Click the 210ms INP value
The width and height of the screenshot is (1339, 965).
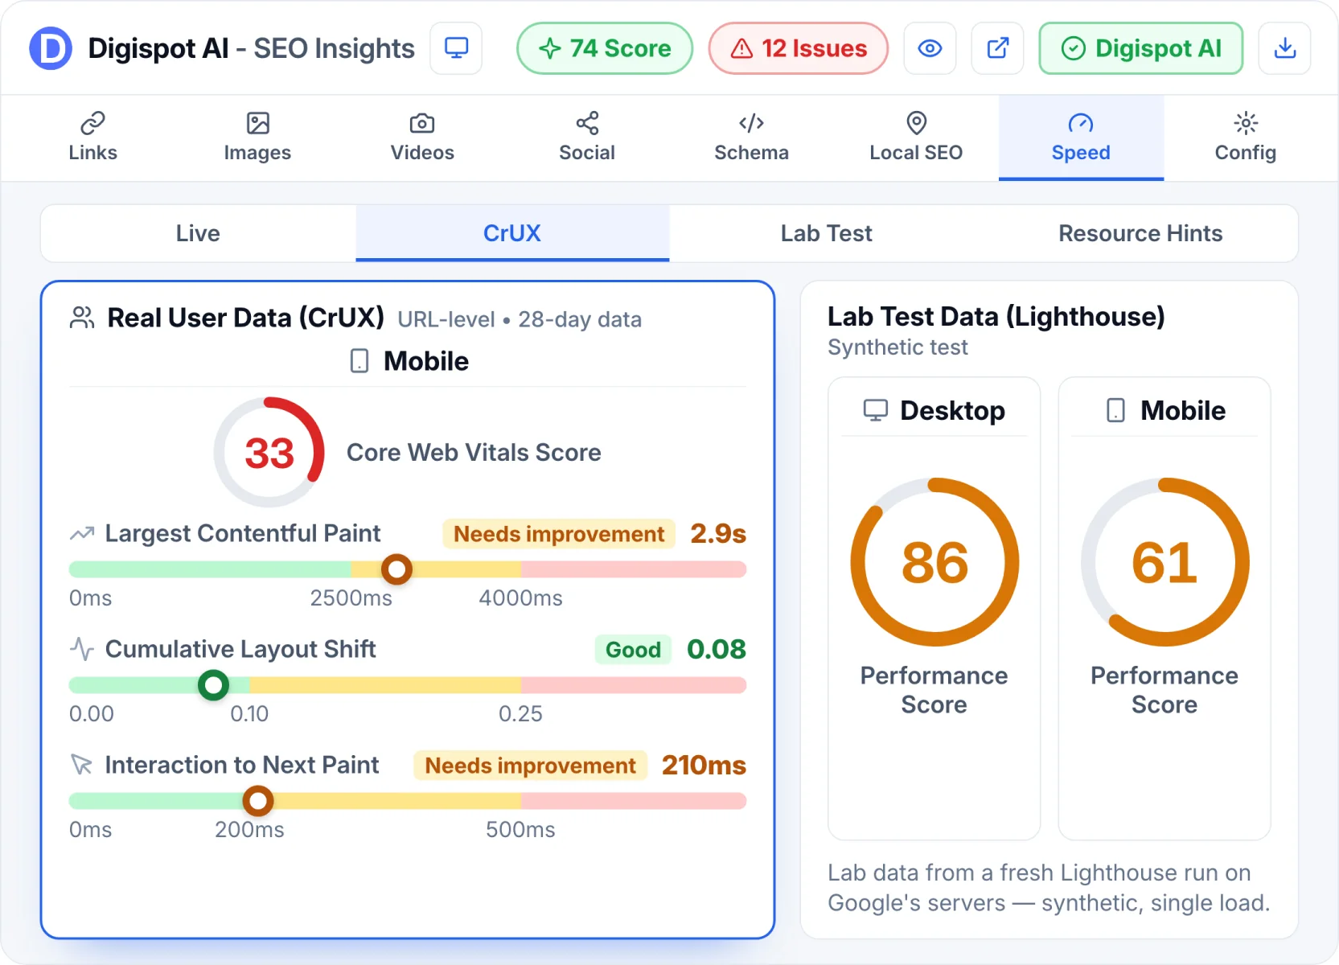tap(704, 765)
